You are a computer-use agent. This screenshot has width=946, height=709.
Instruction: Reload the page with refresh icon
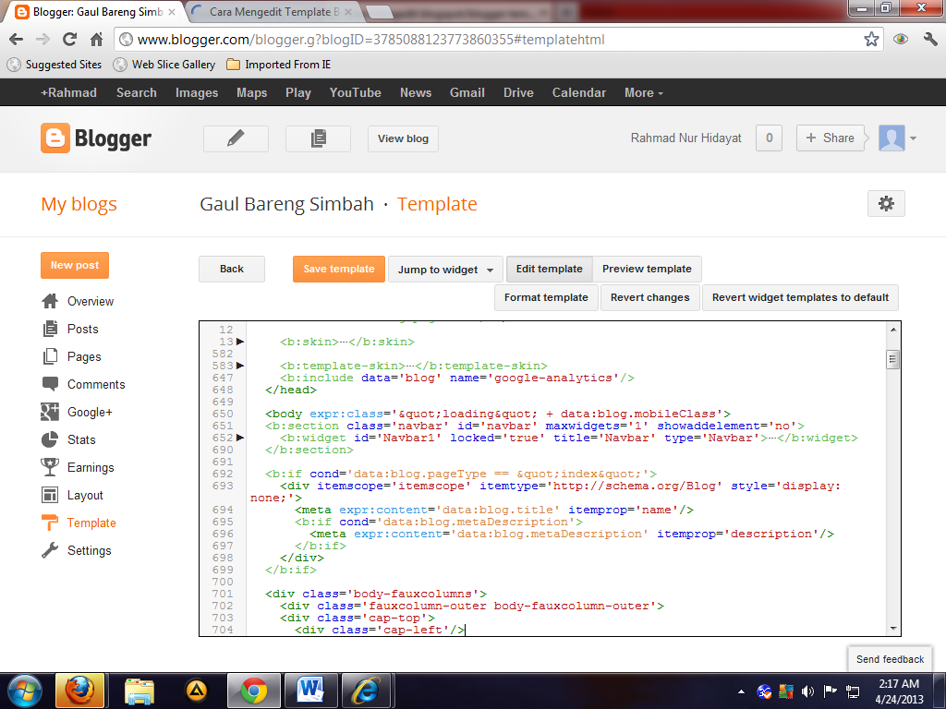pyautogui.click(x=69, y=40)
